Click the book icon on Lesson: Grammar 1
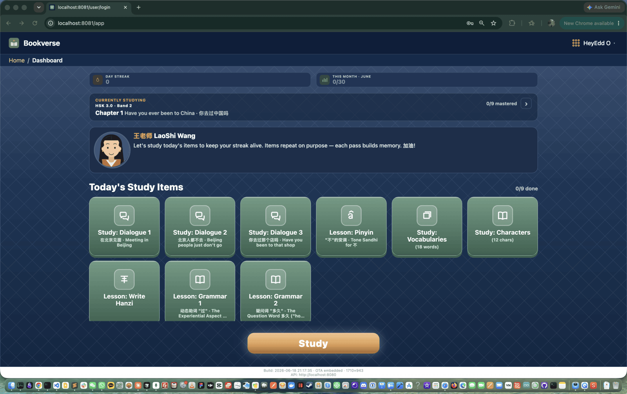Screen dimensions: 627x394 200,279
